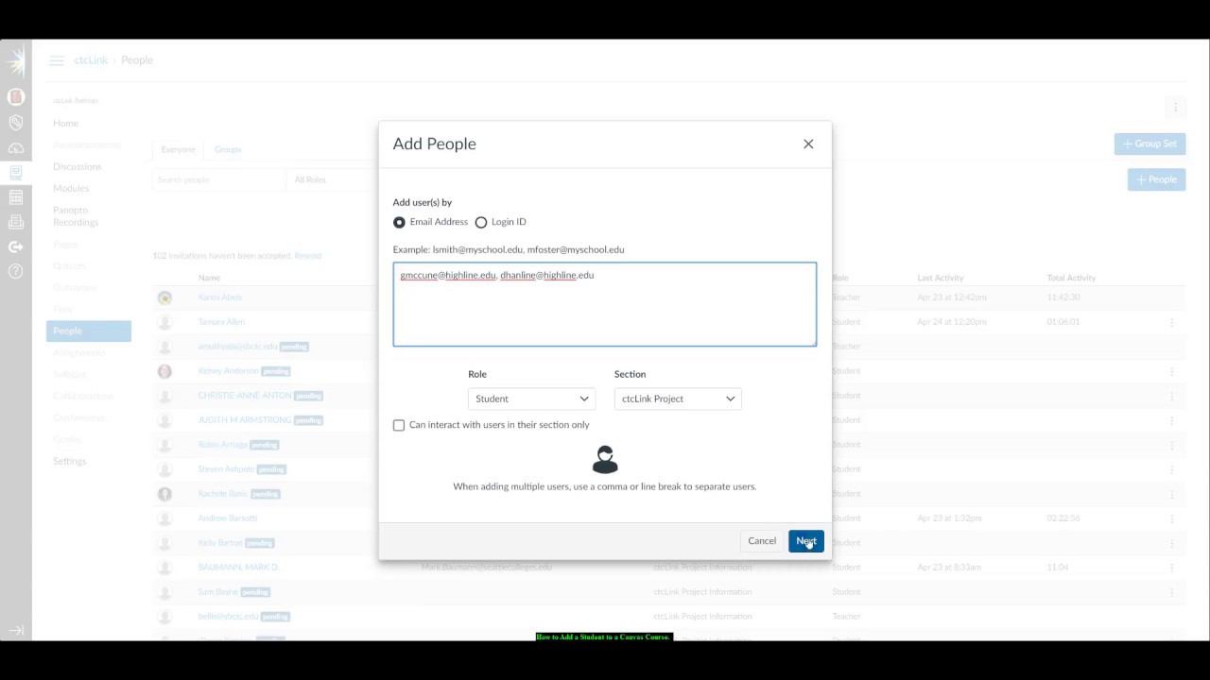Click Karen Abels avatar
This screenshot has width=1210, height=680.
point(164,297)
